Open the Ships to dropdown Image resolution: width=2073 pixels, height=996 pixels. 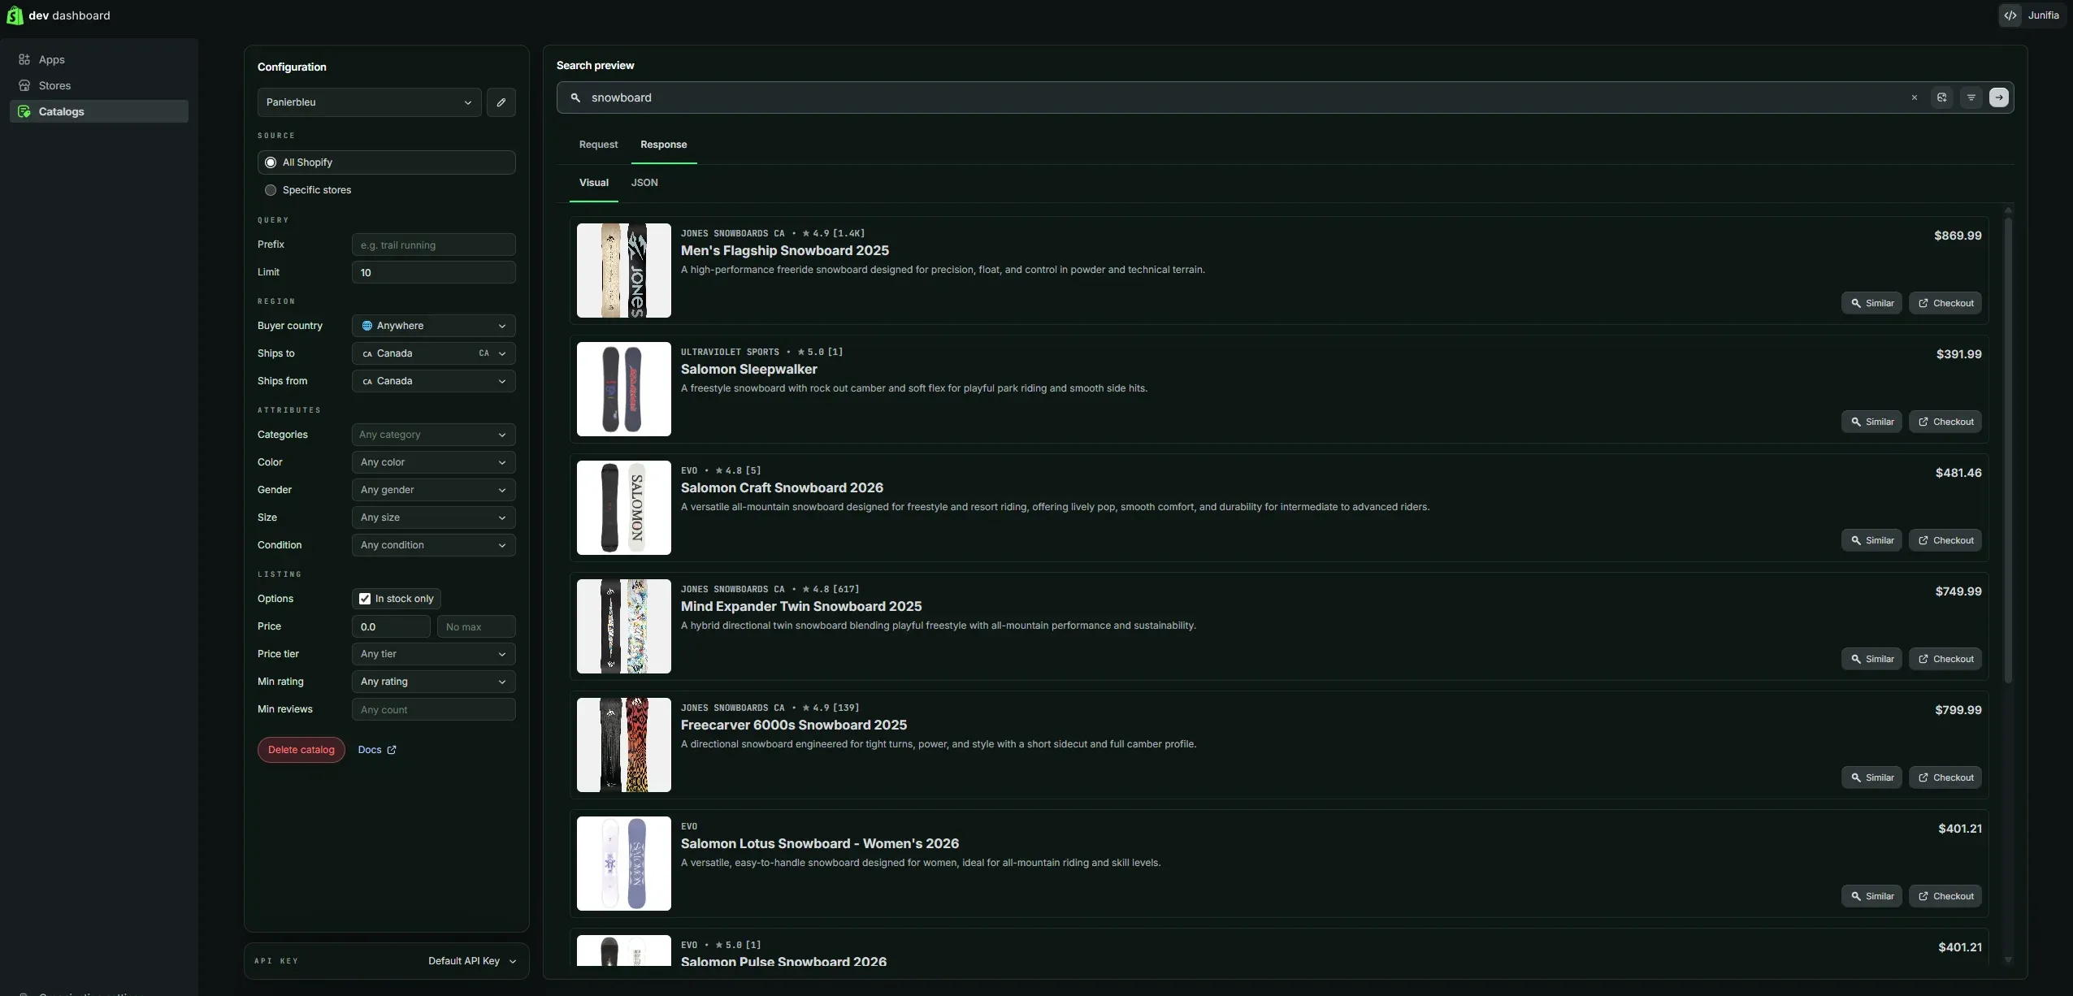(433, 353)
